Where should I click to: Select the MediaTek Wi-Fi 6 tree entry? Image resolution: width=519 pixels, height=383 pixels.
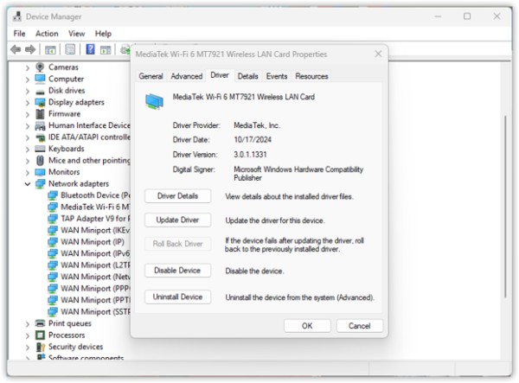tap(88, 207)
